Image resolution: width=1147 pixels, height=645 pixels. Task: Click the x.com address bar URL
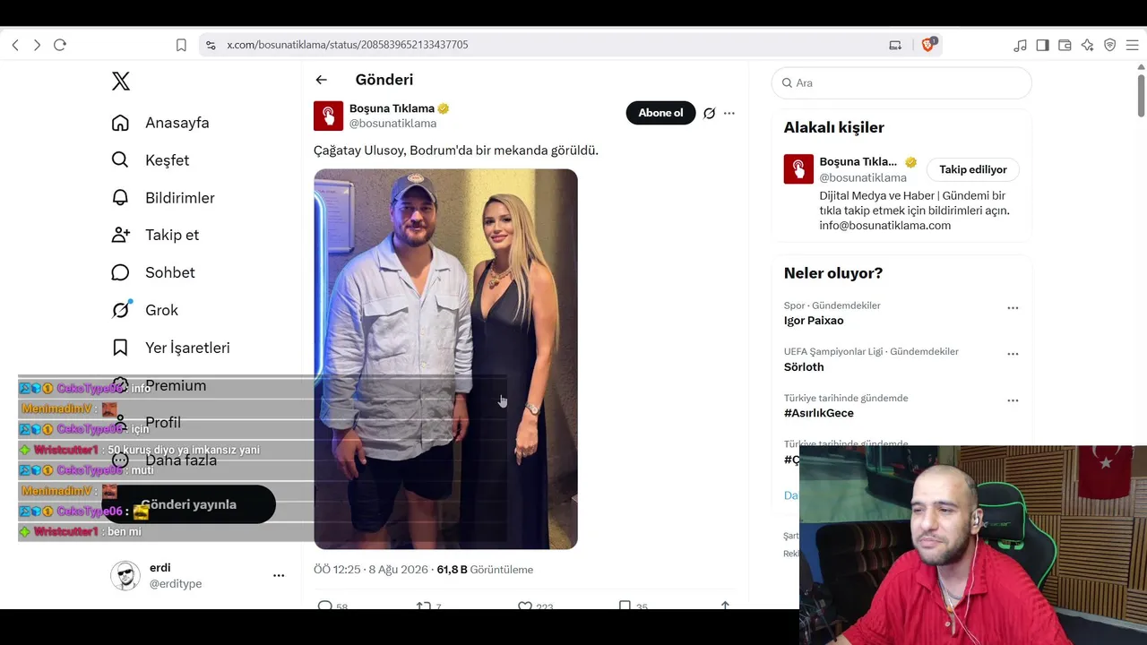click(x=348, y=45)
